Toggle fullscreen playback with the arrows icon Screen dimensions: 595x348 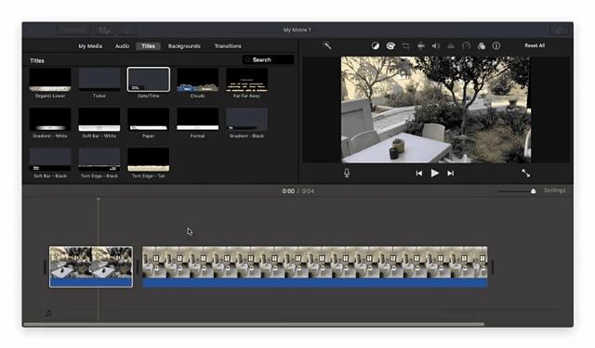[x=525, y=173]
